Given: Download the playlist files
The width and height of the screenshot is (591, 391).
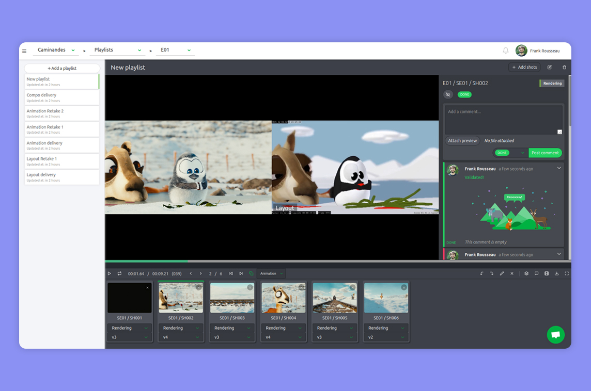Looking at the screenshot, I should 557,273.
